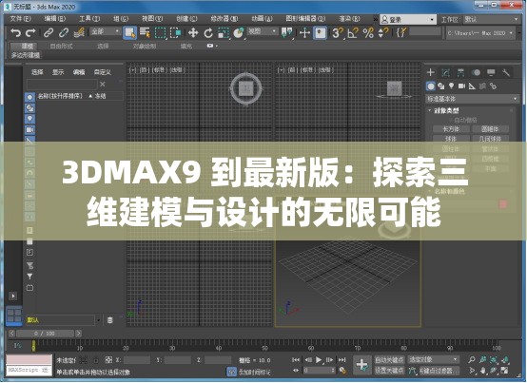Image resolution: width=527 pixels, height=383 pixels.
Task: Open the 渲染(R) menu
Action: click(349, 19)
